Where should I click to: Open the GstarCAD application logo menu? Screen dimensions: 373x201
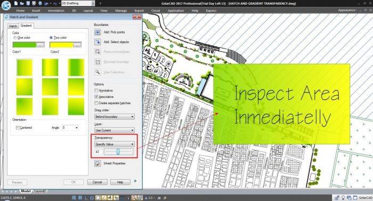(6, 5)
